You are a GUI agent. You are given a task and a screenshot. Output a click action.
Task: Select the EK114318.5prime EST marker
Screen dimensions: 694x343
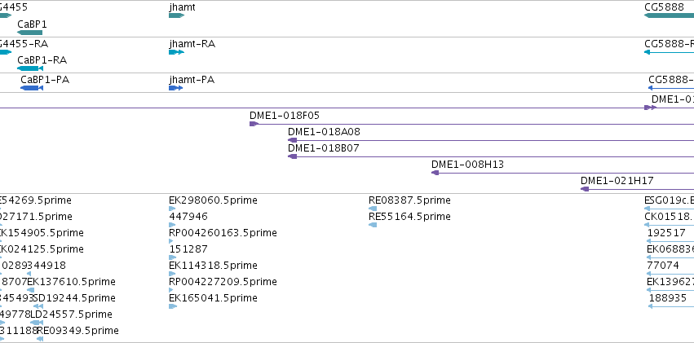(172, 274)
